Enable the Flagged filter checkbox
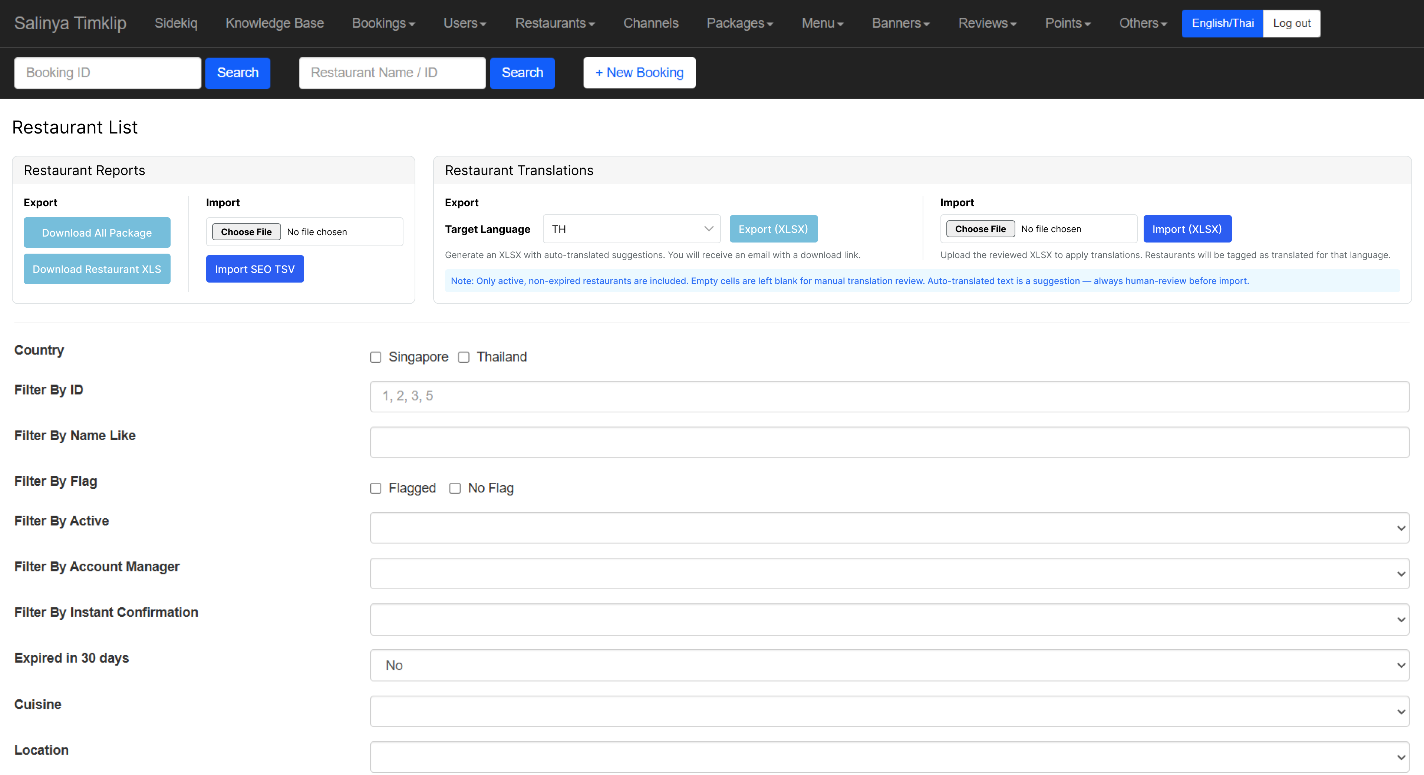The height and width of the screenshot is (775, 1424). pyautogui.click(x=375, y=488)
